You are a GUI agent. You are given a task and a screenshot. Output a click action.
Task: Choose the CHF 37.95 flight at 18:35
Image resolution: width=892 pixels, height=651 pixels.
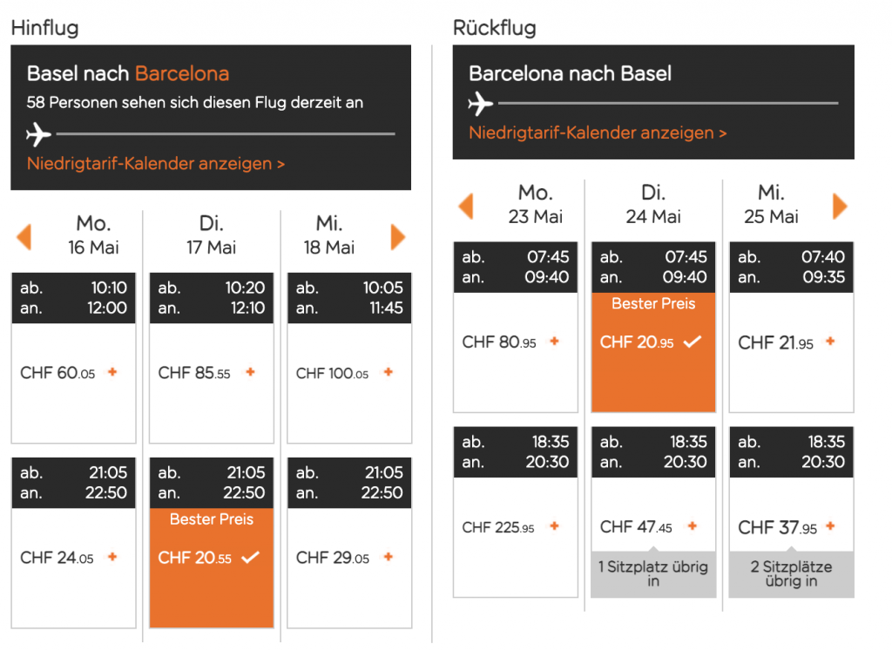pos(830,526)
